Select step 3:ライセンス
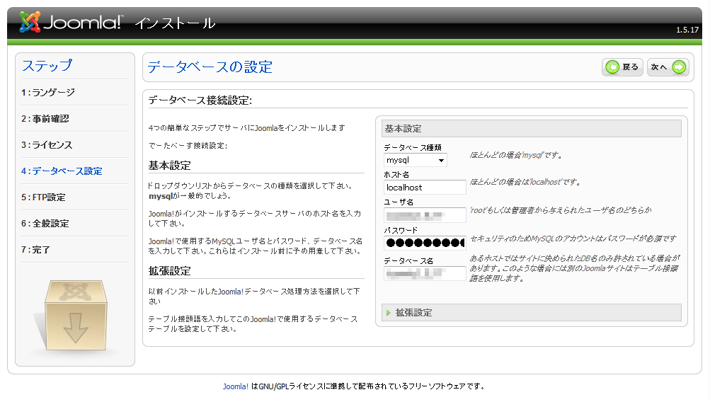Image resolution: width=710 pixels, height=402 pixels. coord(47,145)
